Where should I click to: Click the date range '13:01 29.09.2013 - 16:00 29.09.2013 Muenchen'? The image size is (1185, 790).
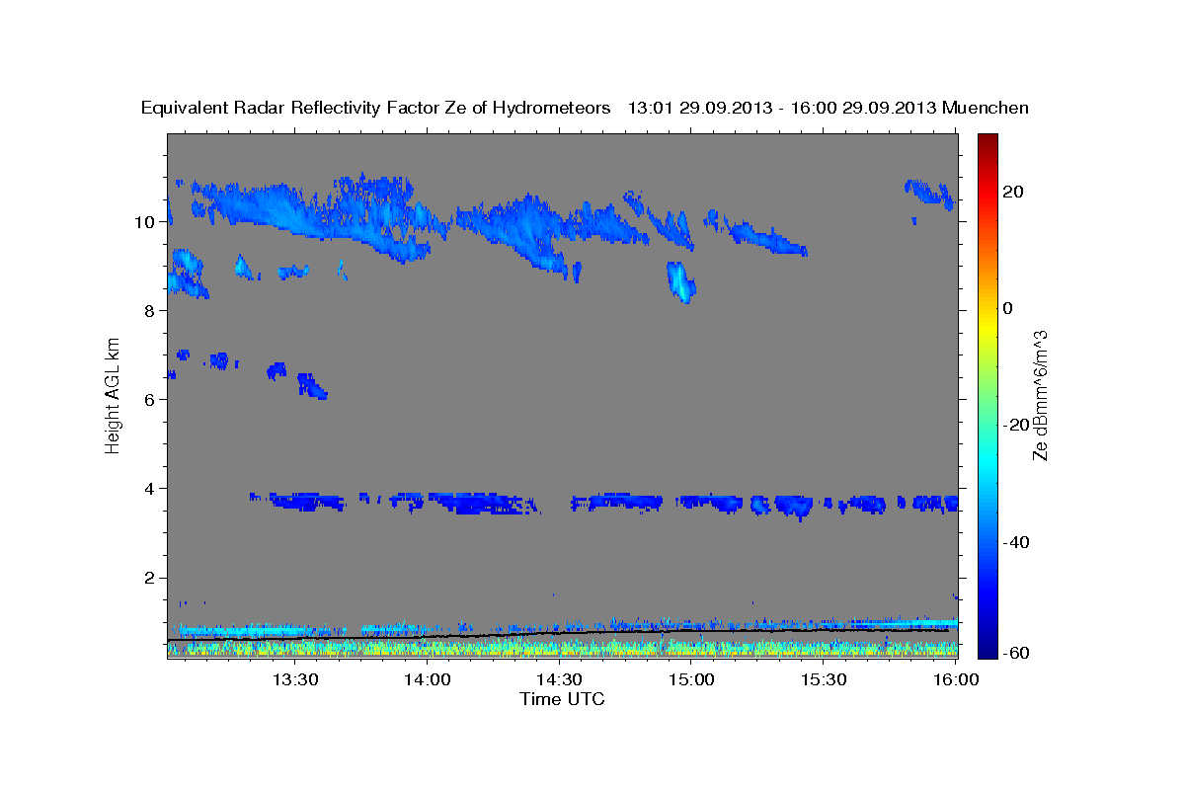pyautogui.click(x=829, y=108)
